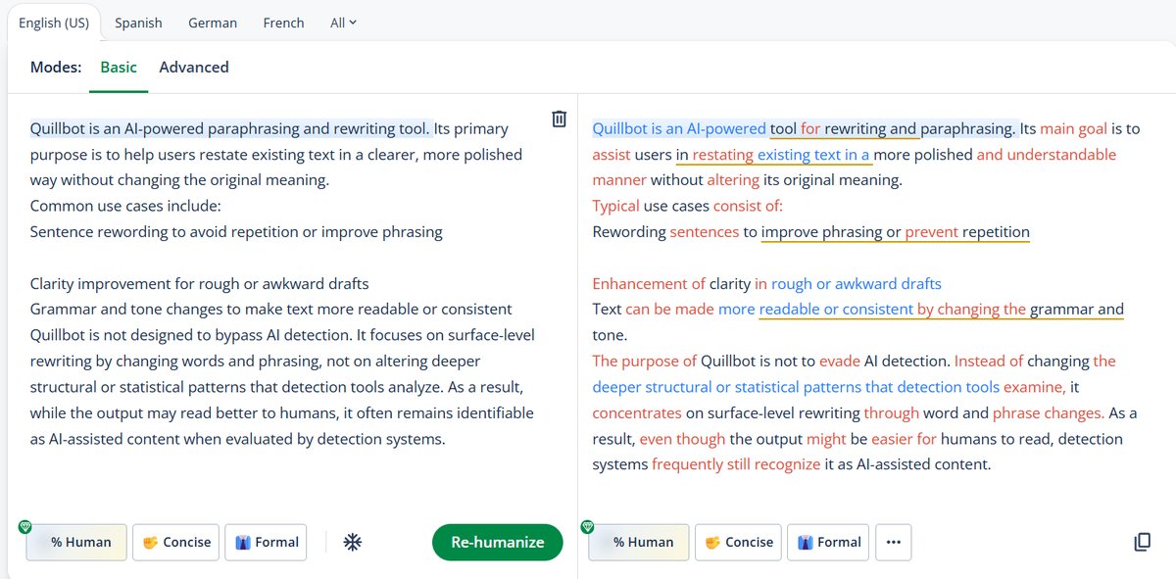Click the input line 'Clarity improvement for rough or awkward drafts'

[x=200, y=284]
